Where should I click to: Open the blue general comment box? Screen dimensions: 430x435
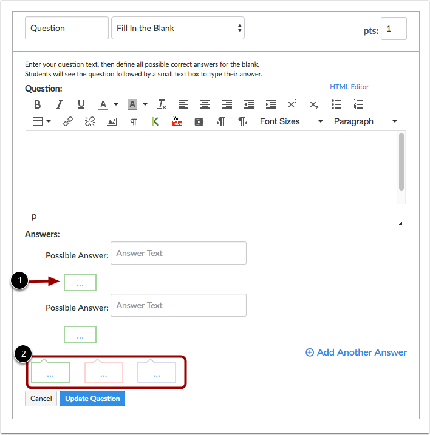pyautogui.click(x=157, y=371)
